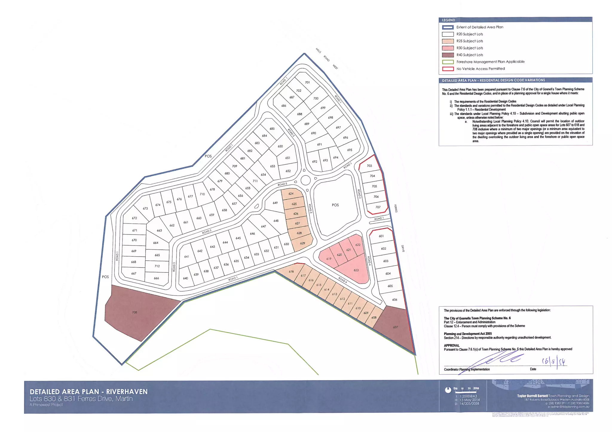Click the plan number '14/005/0058'
The image size is (612, 432).
tap(469, 404)
